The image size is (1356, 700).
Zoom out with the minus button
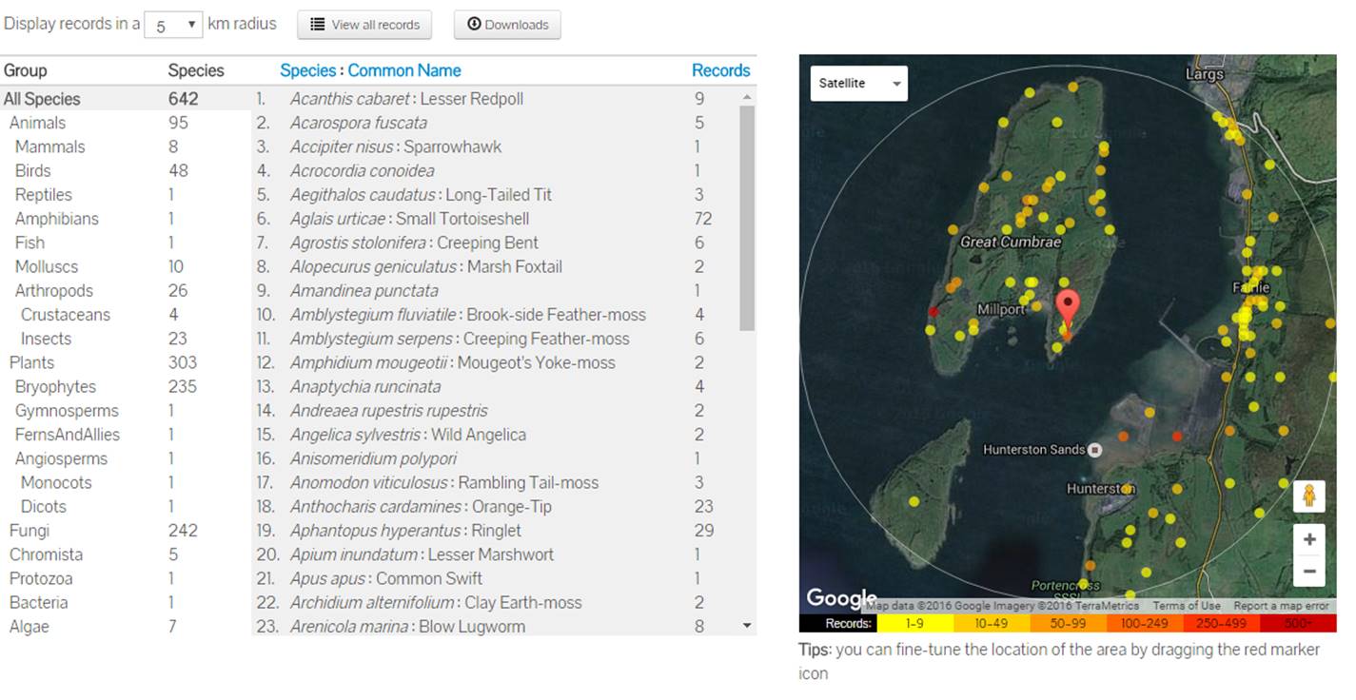tap(1309, 572)
